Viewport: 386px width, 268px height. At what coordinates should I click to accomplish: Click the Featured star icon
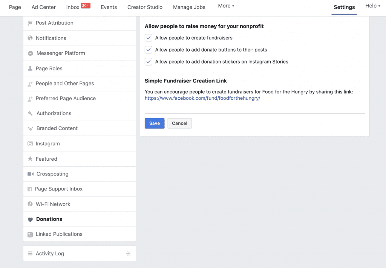pyautogui.click(x=30, y=159)
